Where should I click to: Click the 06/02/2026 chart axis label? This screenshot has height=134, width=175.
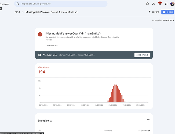(x=43, y=105)
